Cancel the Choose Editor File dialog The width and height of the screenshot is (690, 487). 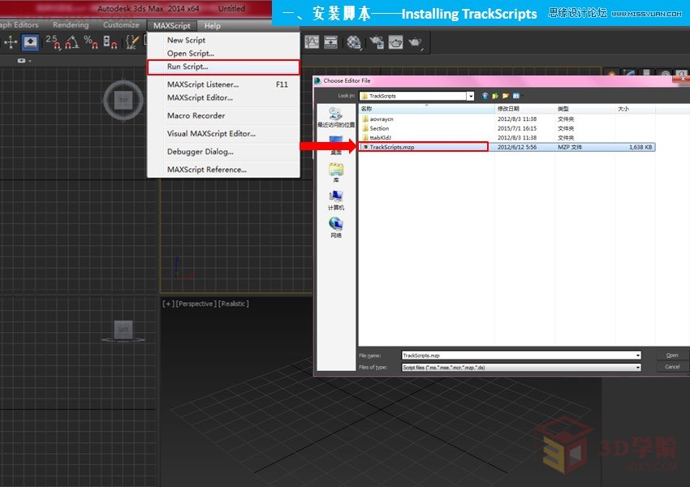click(x=672, y=366)
